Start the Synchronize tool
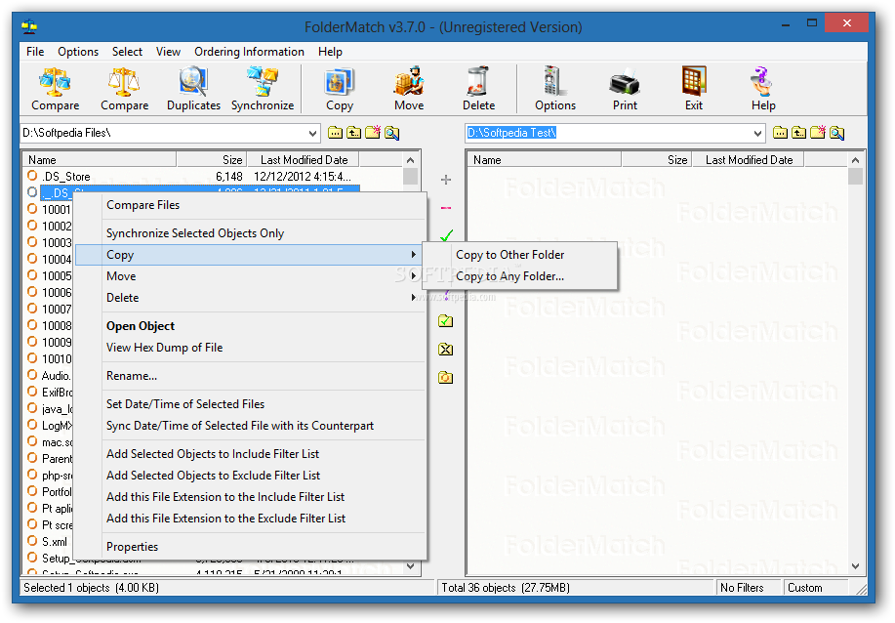895x623 pixels. (263, 89)
